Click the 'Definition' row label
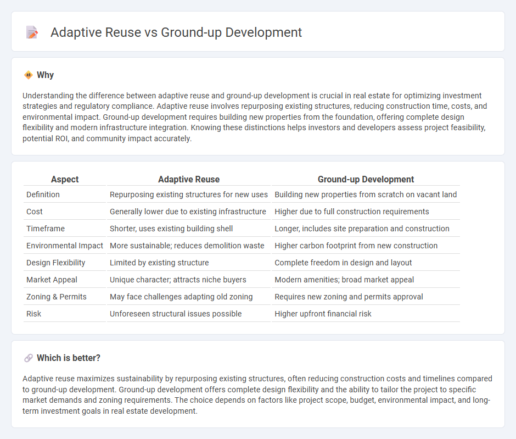Viewport: 516px width, 439px height. 43,195
